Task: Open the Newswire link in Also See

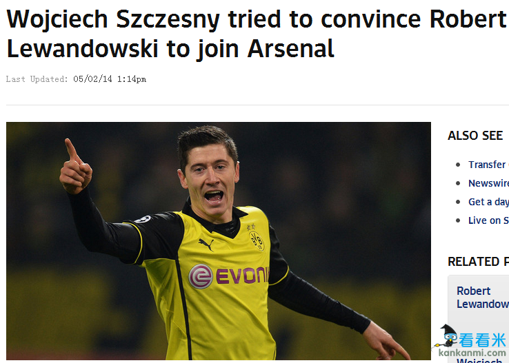Action: (488, 183)
